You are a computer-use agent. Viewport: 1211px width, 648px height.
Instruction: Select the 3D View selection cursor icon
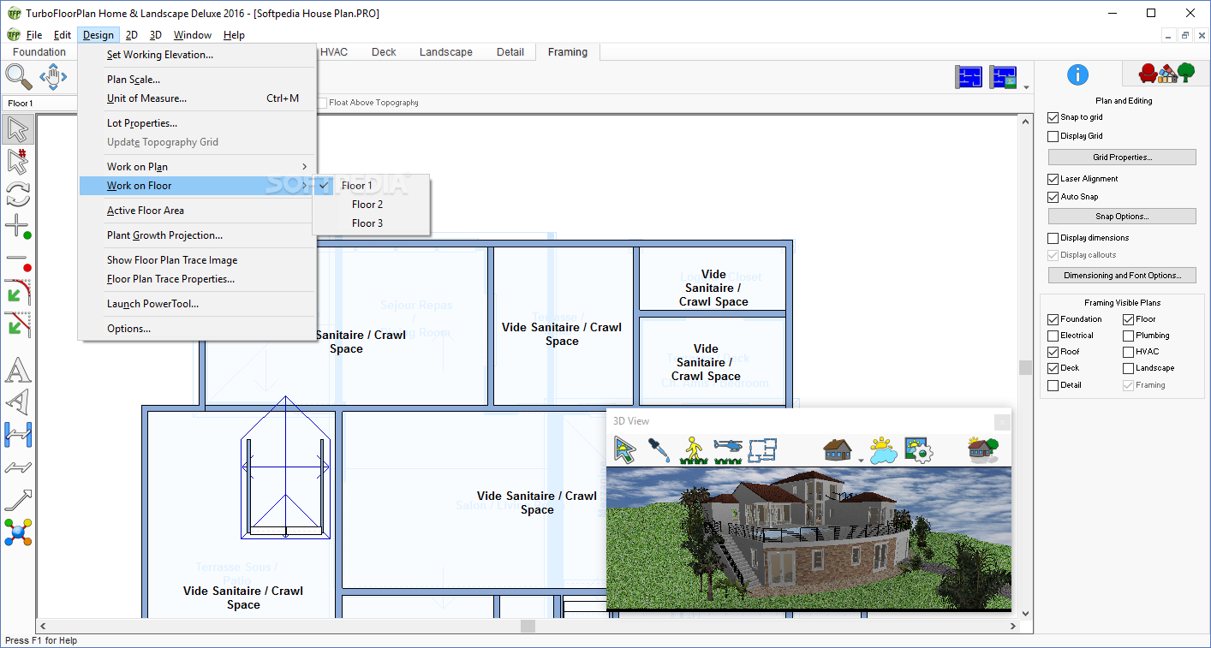pos(625,449)
